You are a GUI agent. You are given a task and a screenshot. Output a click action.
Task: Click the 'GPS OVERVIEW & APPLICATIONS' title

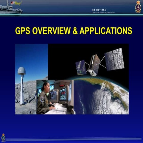tap(74, 31)
